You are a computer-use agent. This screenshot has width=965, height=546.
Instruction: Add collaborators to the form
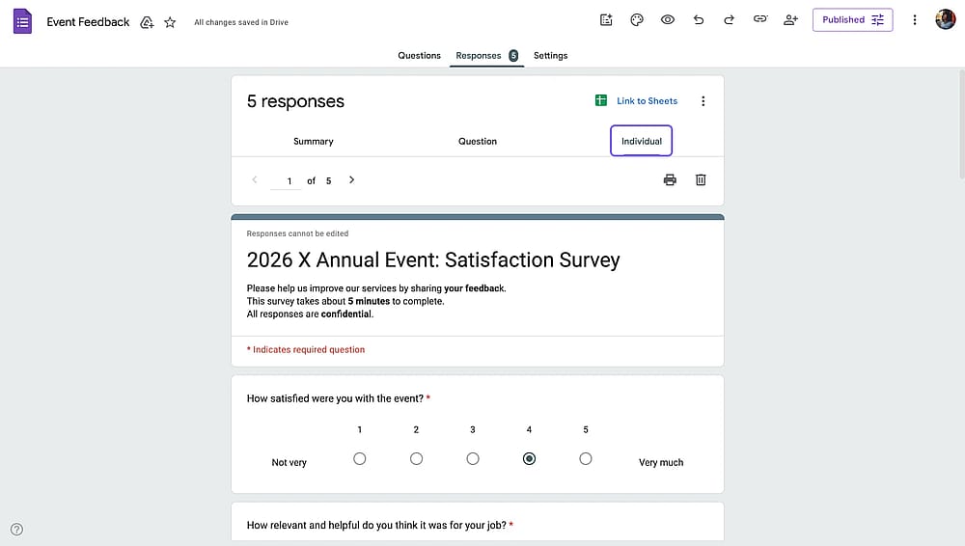(791, 19)
